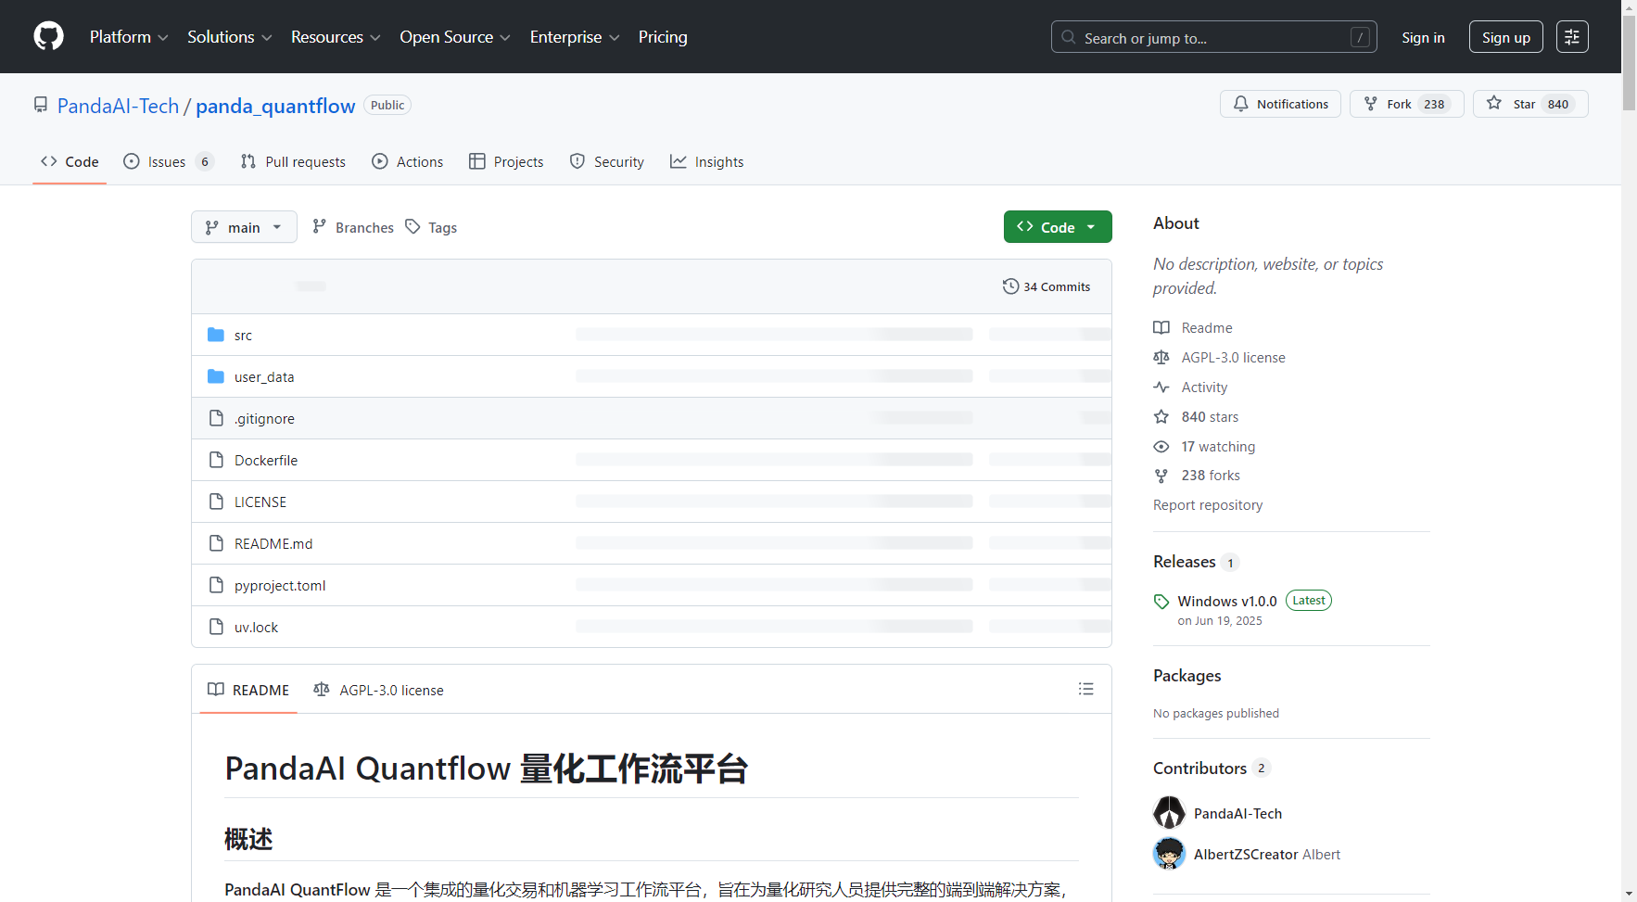Open the panda_quantflow repository link
Screen dimensions: 1637x902
[275, 106]
